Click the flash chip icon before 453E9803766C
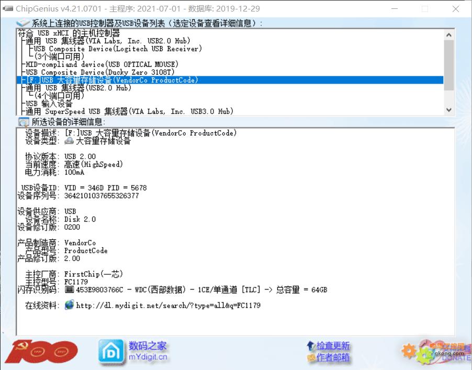The image size is (472, 370). pos(70,290)
